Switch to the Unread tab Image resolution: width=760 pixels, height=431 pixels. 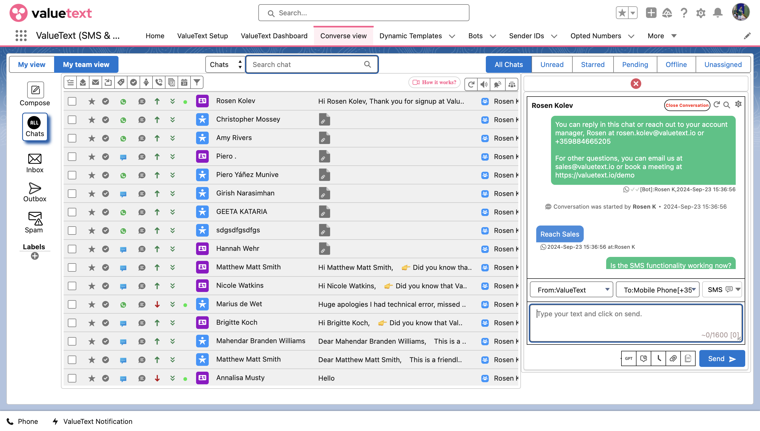coord(552,64)
